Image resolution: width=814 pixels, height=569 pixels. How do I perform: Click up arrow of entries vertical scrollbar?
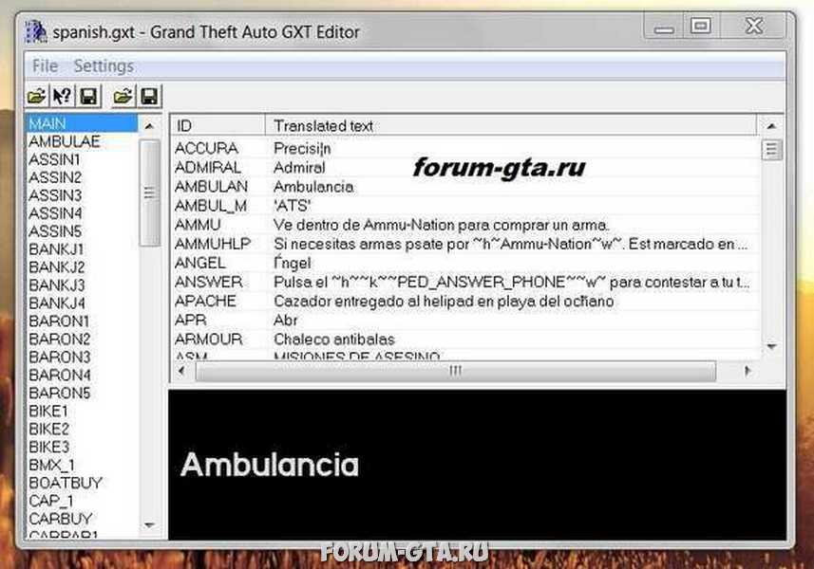point(771,126)
